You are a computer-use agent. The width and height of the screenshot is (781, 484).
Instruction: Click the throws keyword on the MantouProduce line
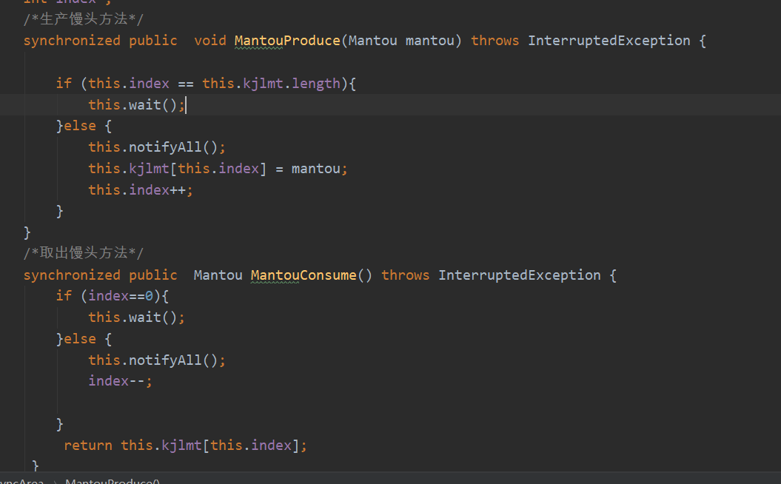[x=495, y=40]
